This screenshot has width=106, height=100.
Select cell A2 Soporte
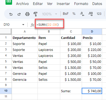(25, 44)
